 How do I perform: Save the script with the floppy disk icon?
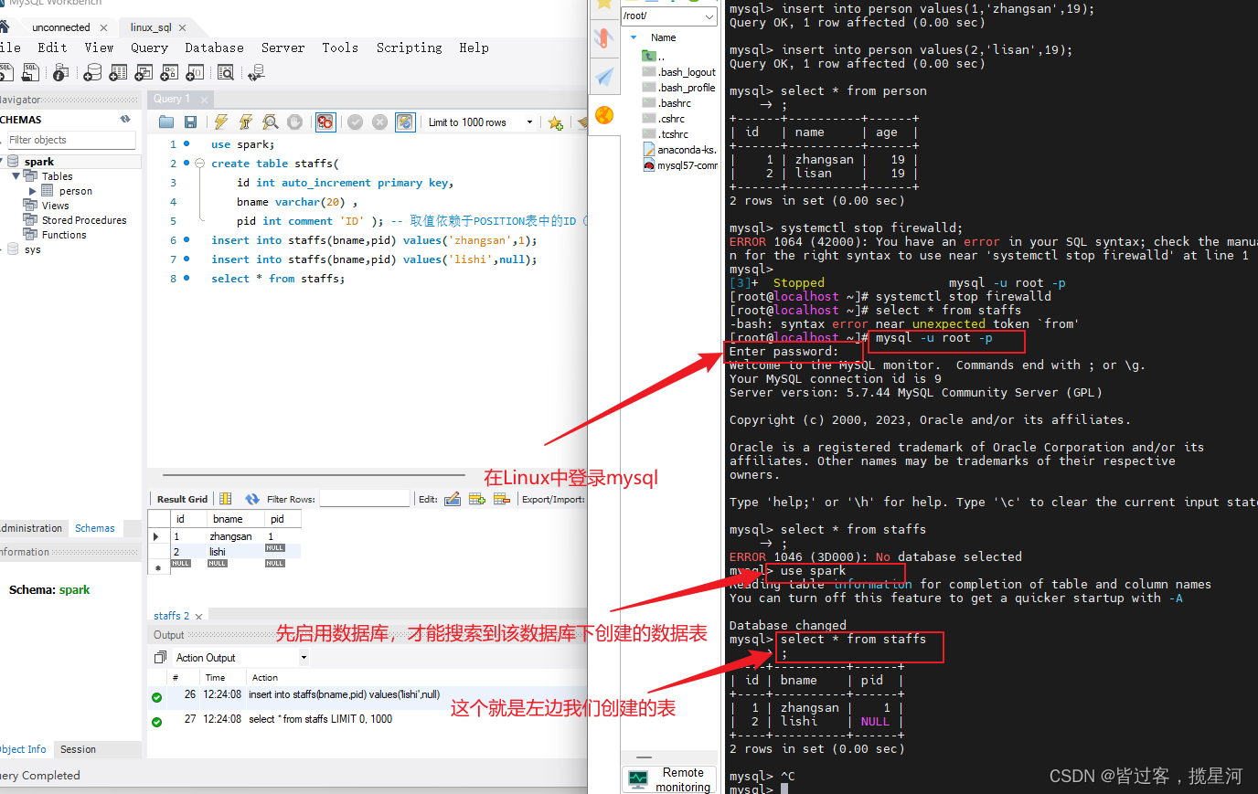(x=190, y=122)
